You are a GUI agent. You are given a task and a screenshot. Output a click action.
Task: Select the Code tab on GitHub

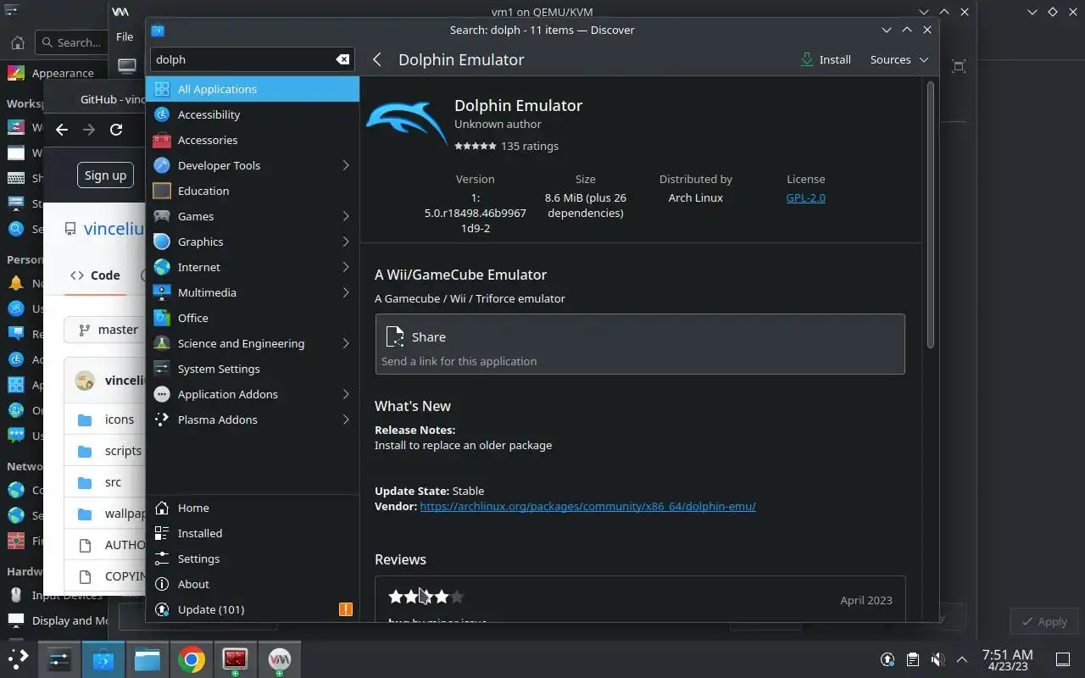click(x=96, y=275)
